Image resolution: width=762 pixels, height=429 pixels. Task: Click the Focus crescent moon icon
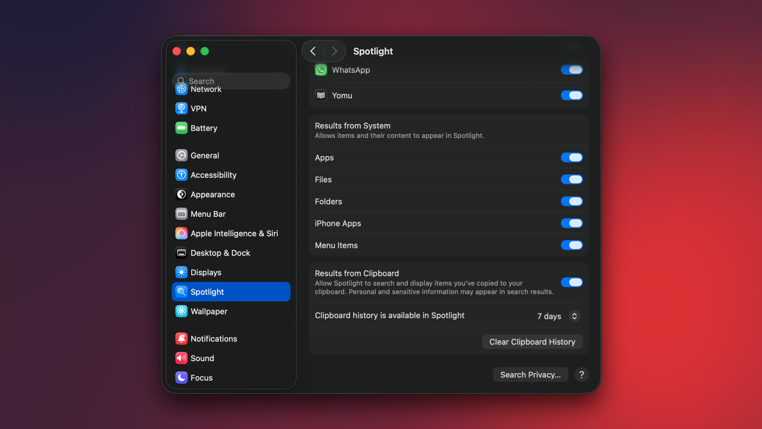coord(181,378)
